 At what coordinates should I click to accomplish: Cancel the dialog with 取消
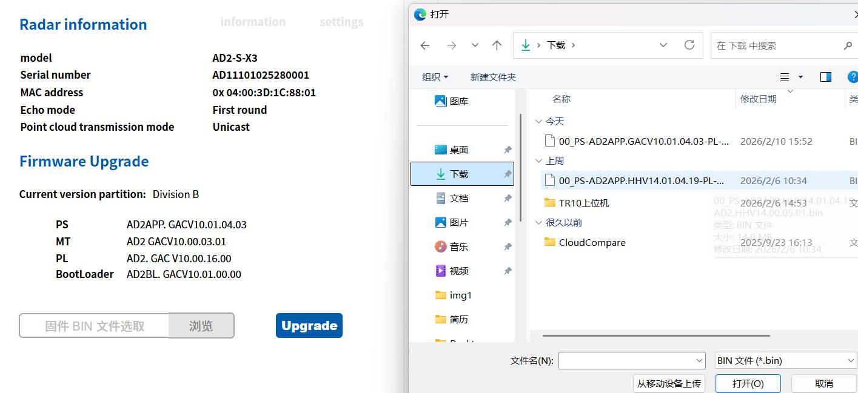(824, 383)
